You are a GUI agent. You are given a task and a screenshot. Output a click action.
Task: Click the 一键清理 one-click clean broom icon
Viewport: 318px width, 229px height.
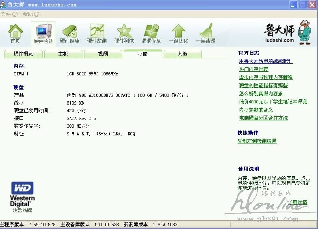click(x=206, y=34)
